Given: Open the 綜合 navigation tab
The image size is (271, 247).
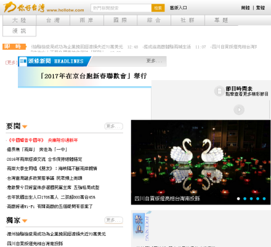Looking at the screenshot, I should (154, 20).
